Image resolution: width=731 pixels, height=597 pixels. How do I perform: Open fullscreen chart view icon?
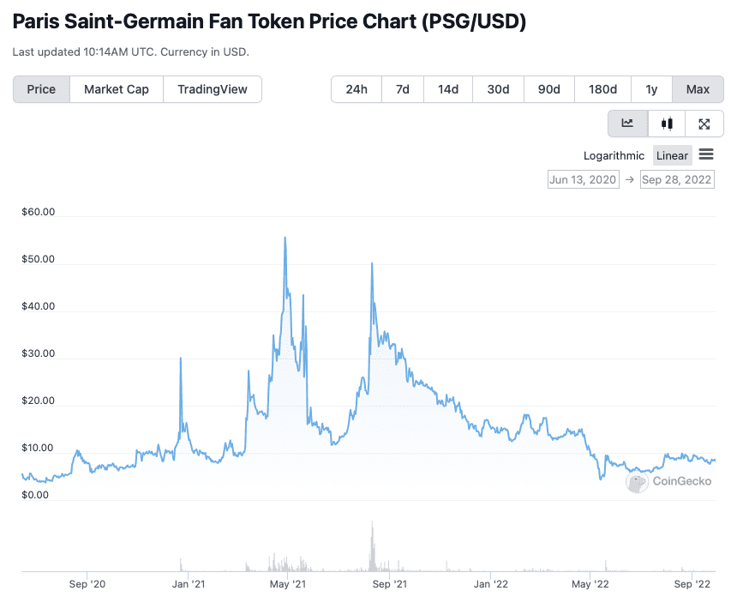pos(704,123)
